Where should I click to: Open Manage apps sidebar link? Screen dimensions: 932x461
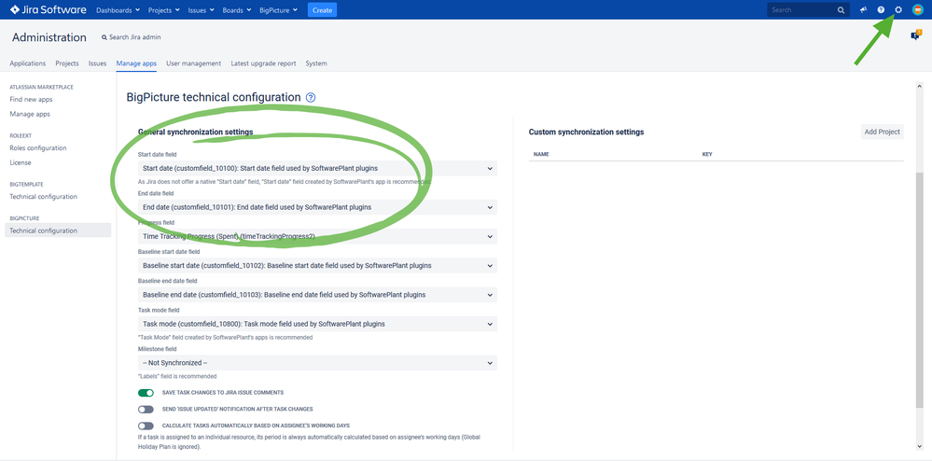click(30, 114)
